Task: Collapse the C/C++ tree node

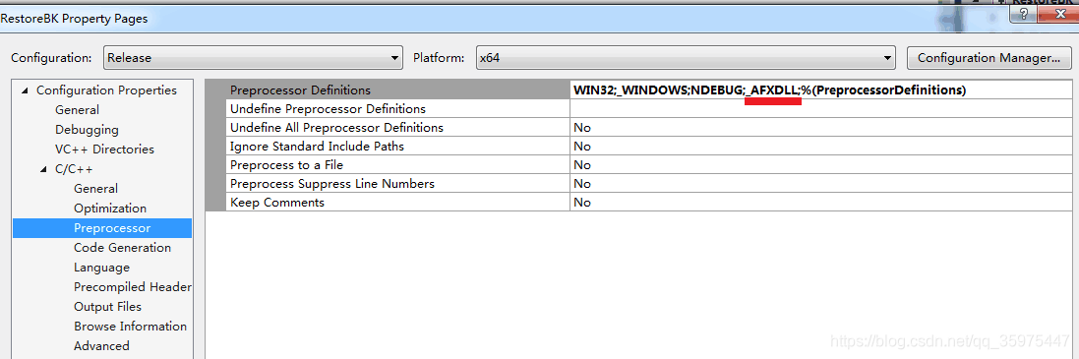Action: tap(44, 169)
